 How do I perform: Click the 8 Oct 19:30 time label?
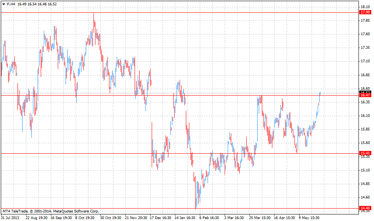(x=85, y=218)
